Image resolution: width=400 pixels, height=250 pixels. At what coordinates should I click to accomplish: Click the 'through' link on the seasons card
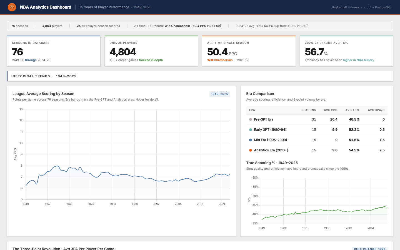tap(31, 60)
